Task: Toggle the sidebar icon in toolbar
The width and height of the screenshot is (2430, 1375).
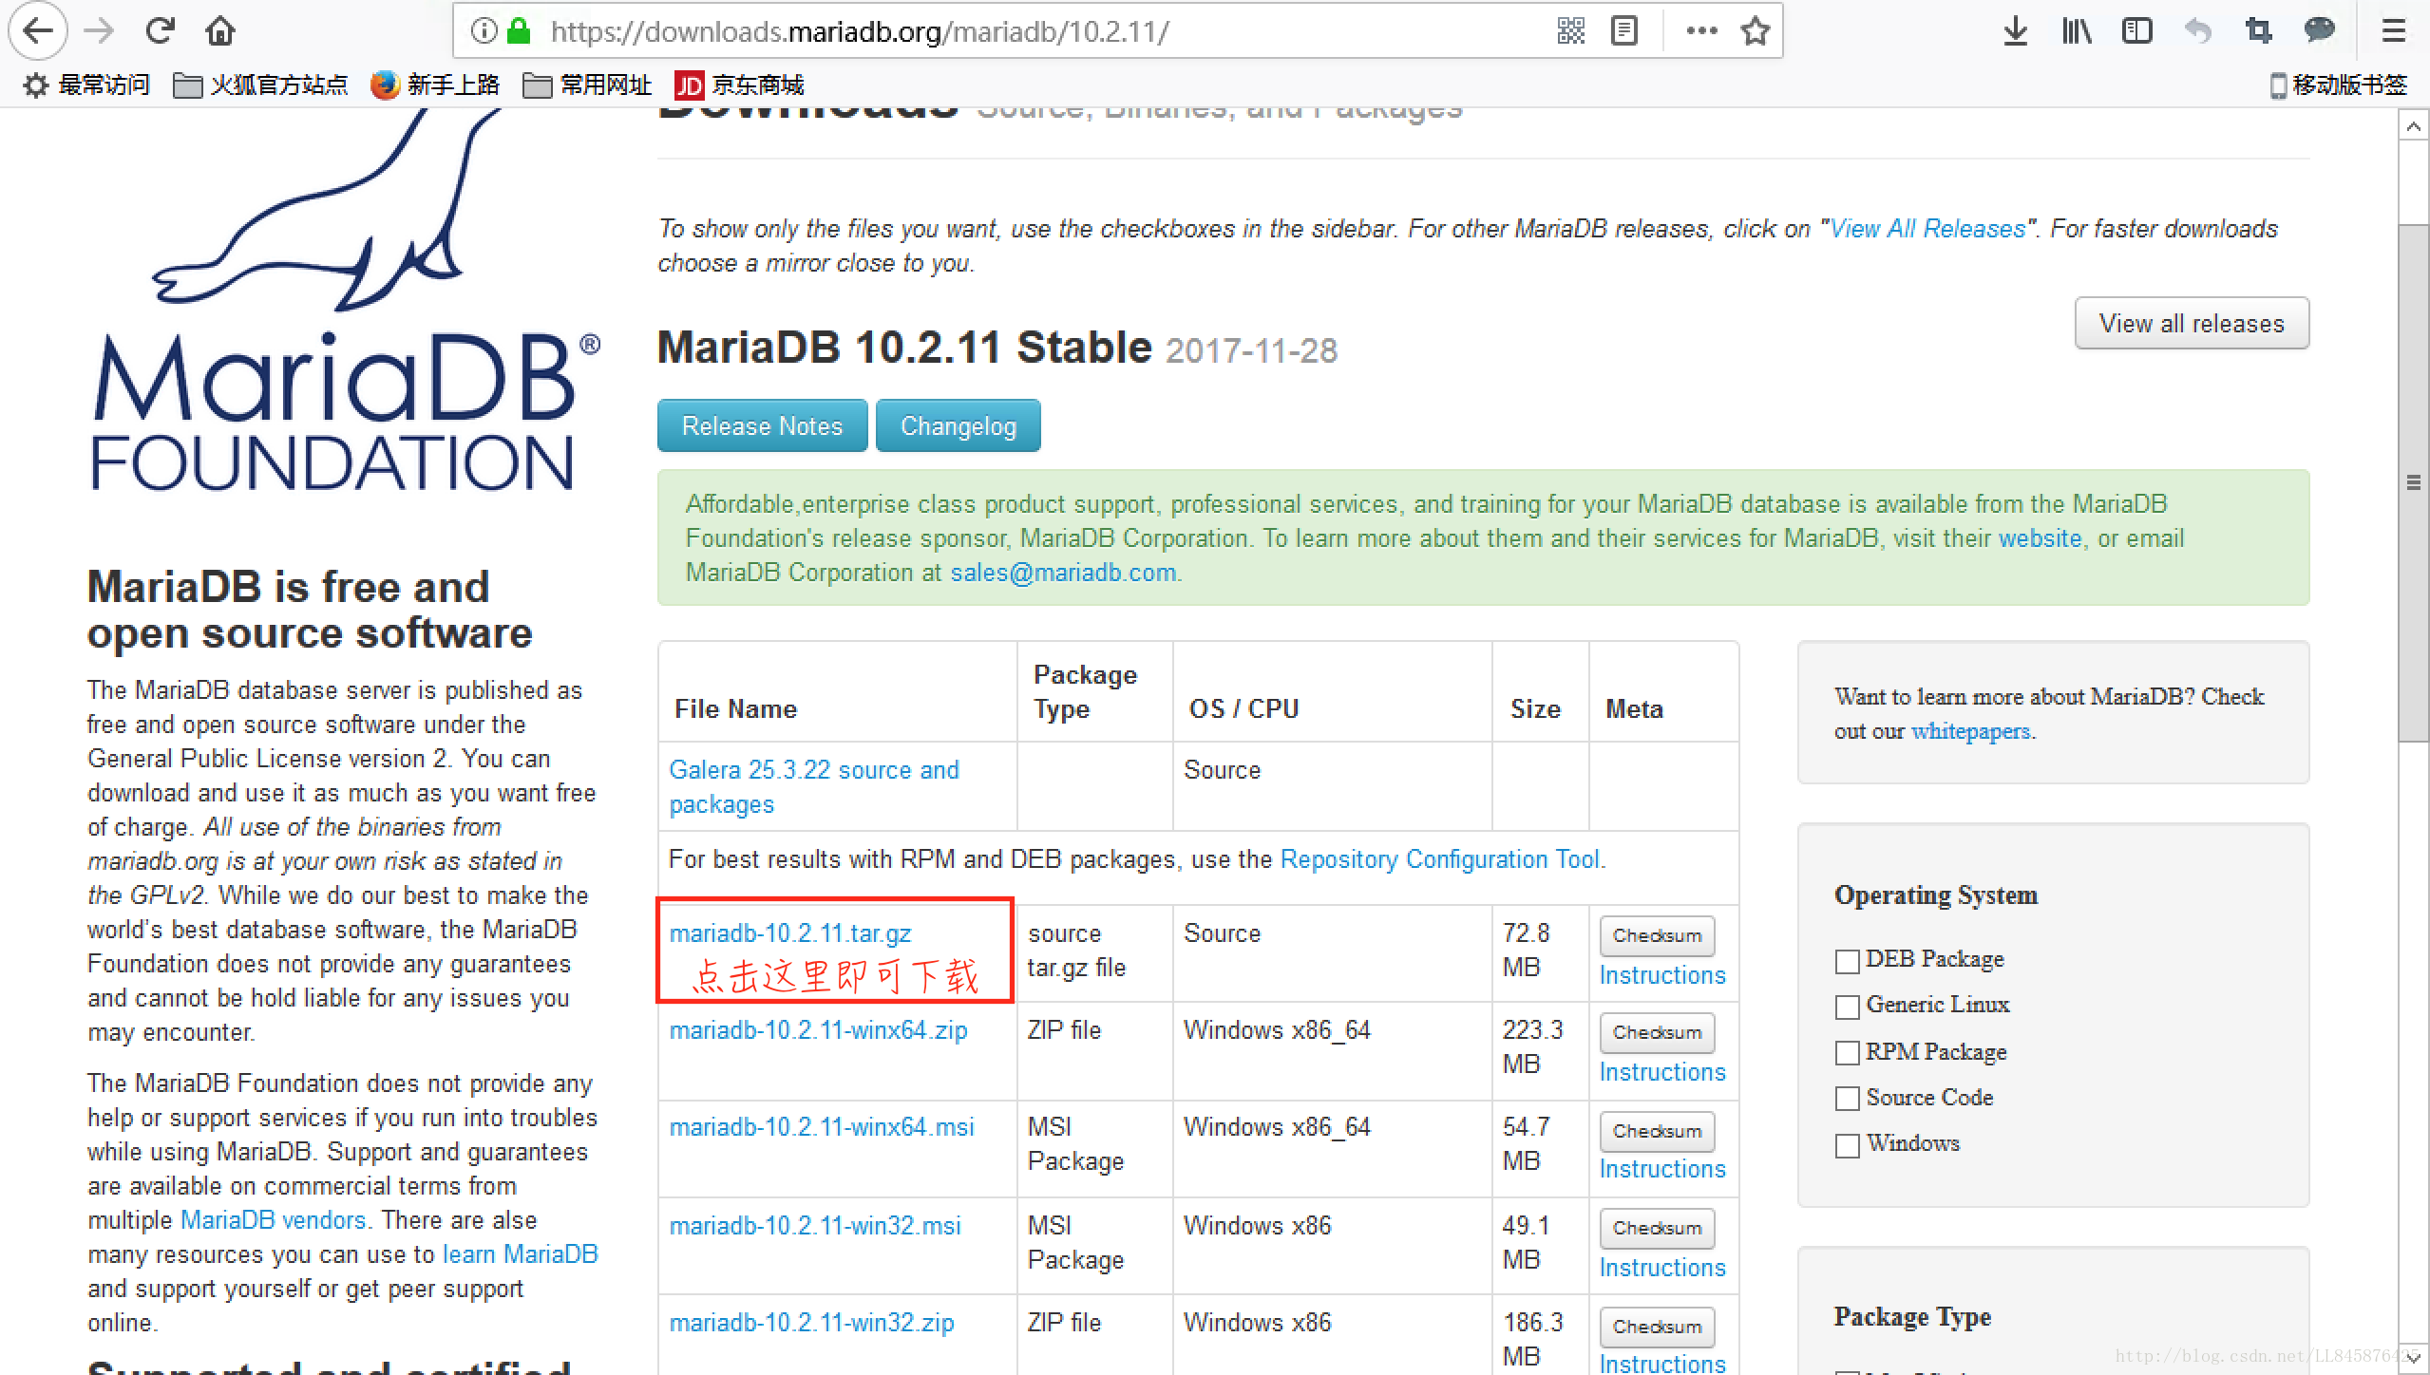Action: [2136, 31]
